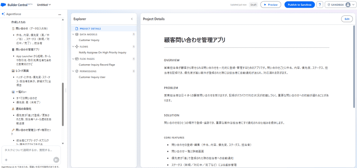Click the OVERVIEW heading
357x168 pixels.
coord(172,60)
